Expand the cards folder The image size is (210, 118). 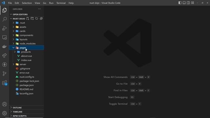tap(13, 31)
